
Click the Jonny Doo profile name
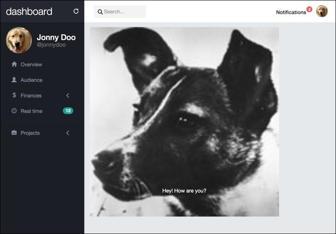[x=56, y=37]
